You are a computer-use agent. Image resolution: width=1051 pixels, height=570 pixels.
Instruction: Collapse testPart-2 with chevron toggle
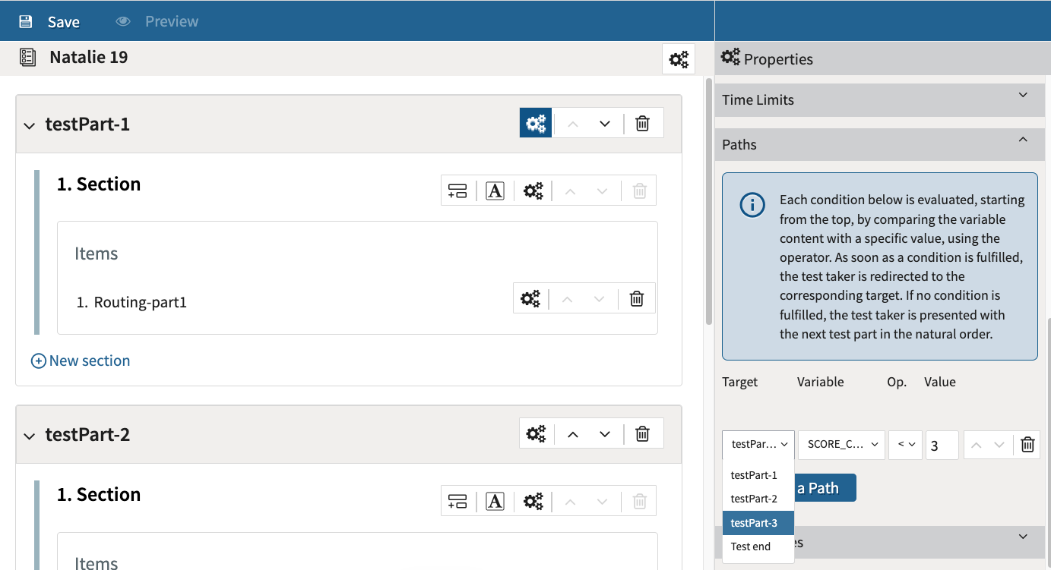coord(30,436)
